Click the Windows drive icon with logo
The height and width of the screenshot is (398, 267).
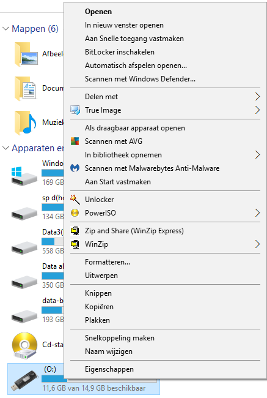click(24, 176)
